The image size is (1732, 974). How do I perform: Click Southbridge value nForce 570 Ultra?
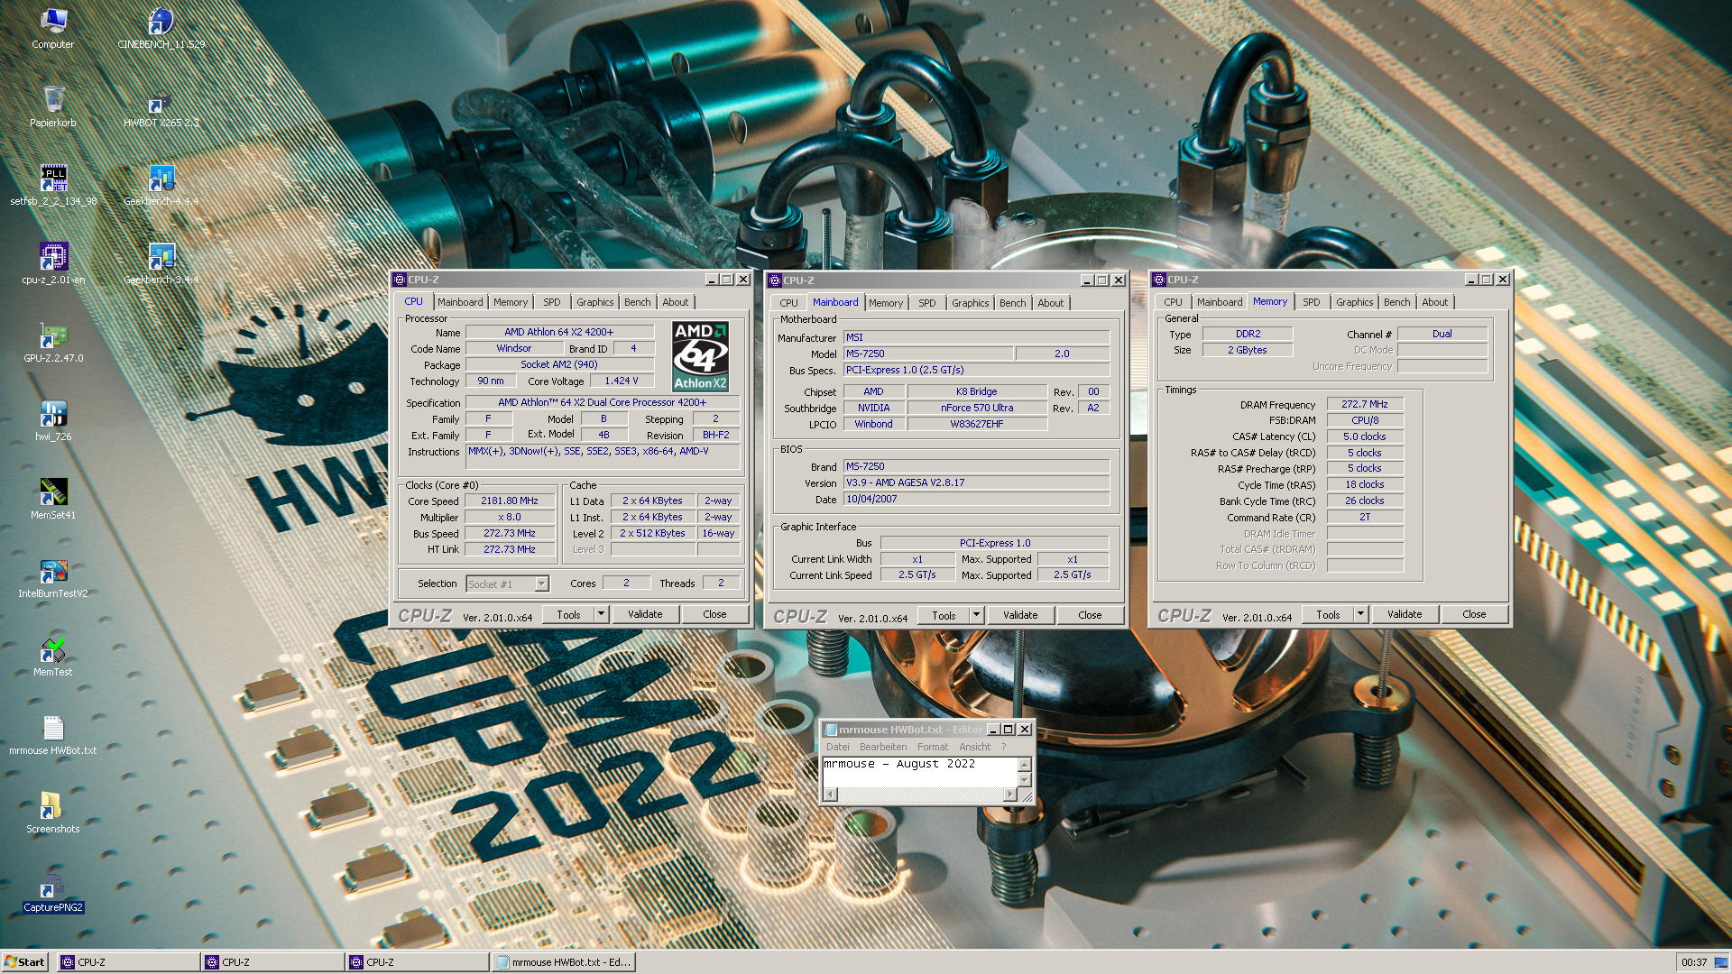pyautogui.click(x=977, y=408)
